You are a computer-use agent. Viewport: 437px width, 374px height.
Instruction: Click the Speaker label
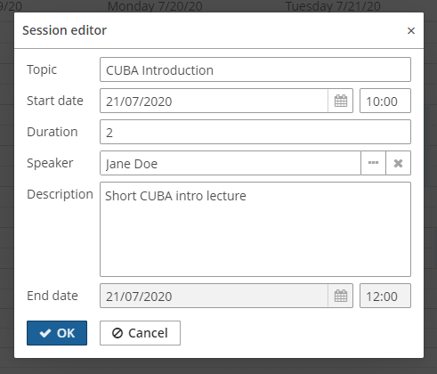pos(50,163)
